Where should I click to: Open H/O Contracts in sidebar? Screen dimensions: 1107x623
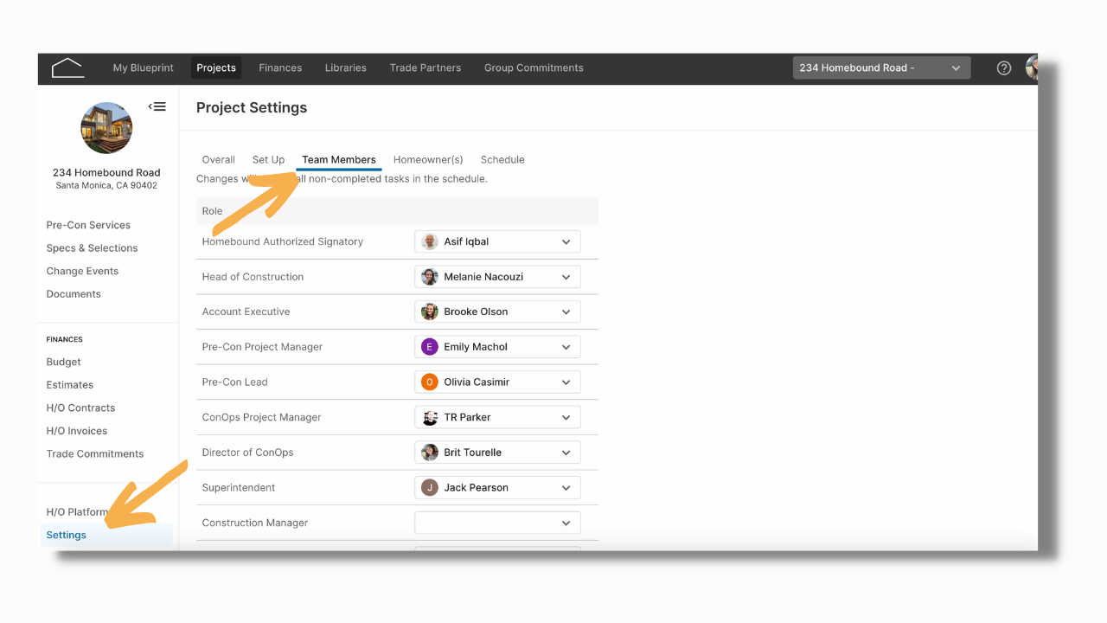point(80,408)
